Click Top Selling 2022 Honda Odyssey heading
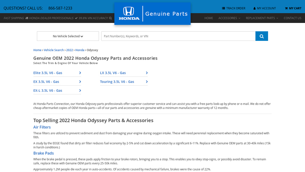This screenshot has height=172, width=305. coord(93,120)
